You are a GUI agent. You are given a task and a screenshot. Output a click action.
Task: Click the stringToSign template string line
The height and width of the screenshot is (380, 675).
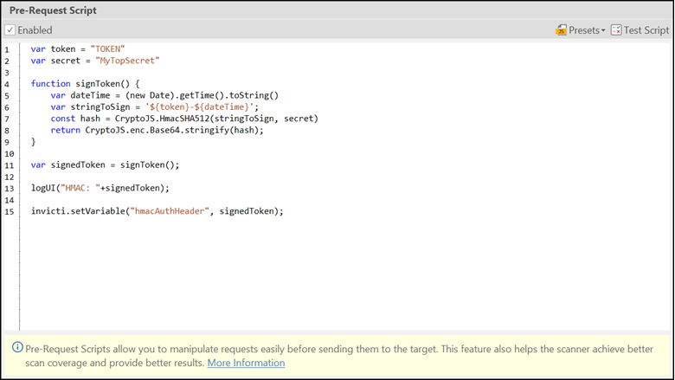(155, 107)
